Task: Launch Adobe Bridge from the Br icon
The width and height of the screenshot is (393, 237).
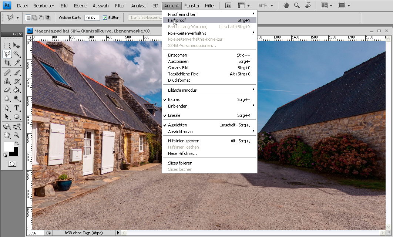Action: [228, 6]
